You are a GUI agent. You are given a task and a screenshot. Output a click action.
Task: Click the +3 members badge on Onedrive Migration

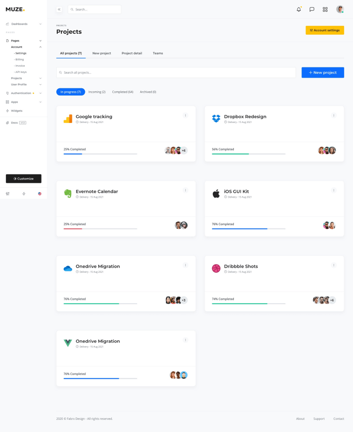(184, 300)
